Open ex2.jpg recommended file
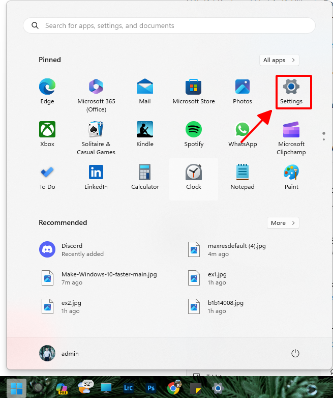The height and width of the screenshot is (398, 333). (x=61, y=306)
